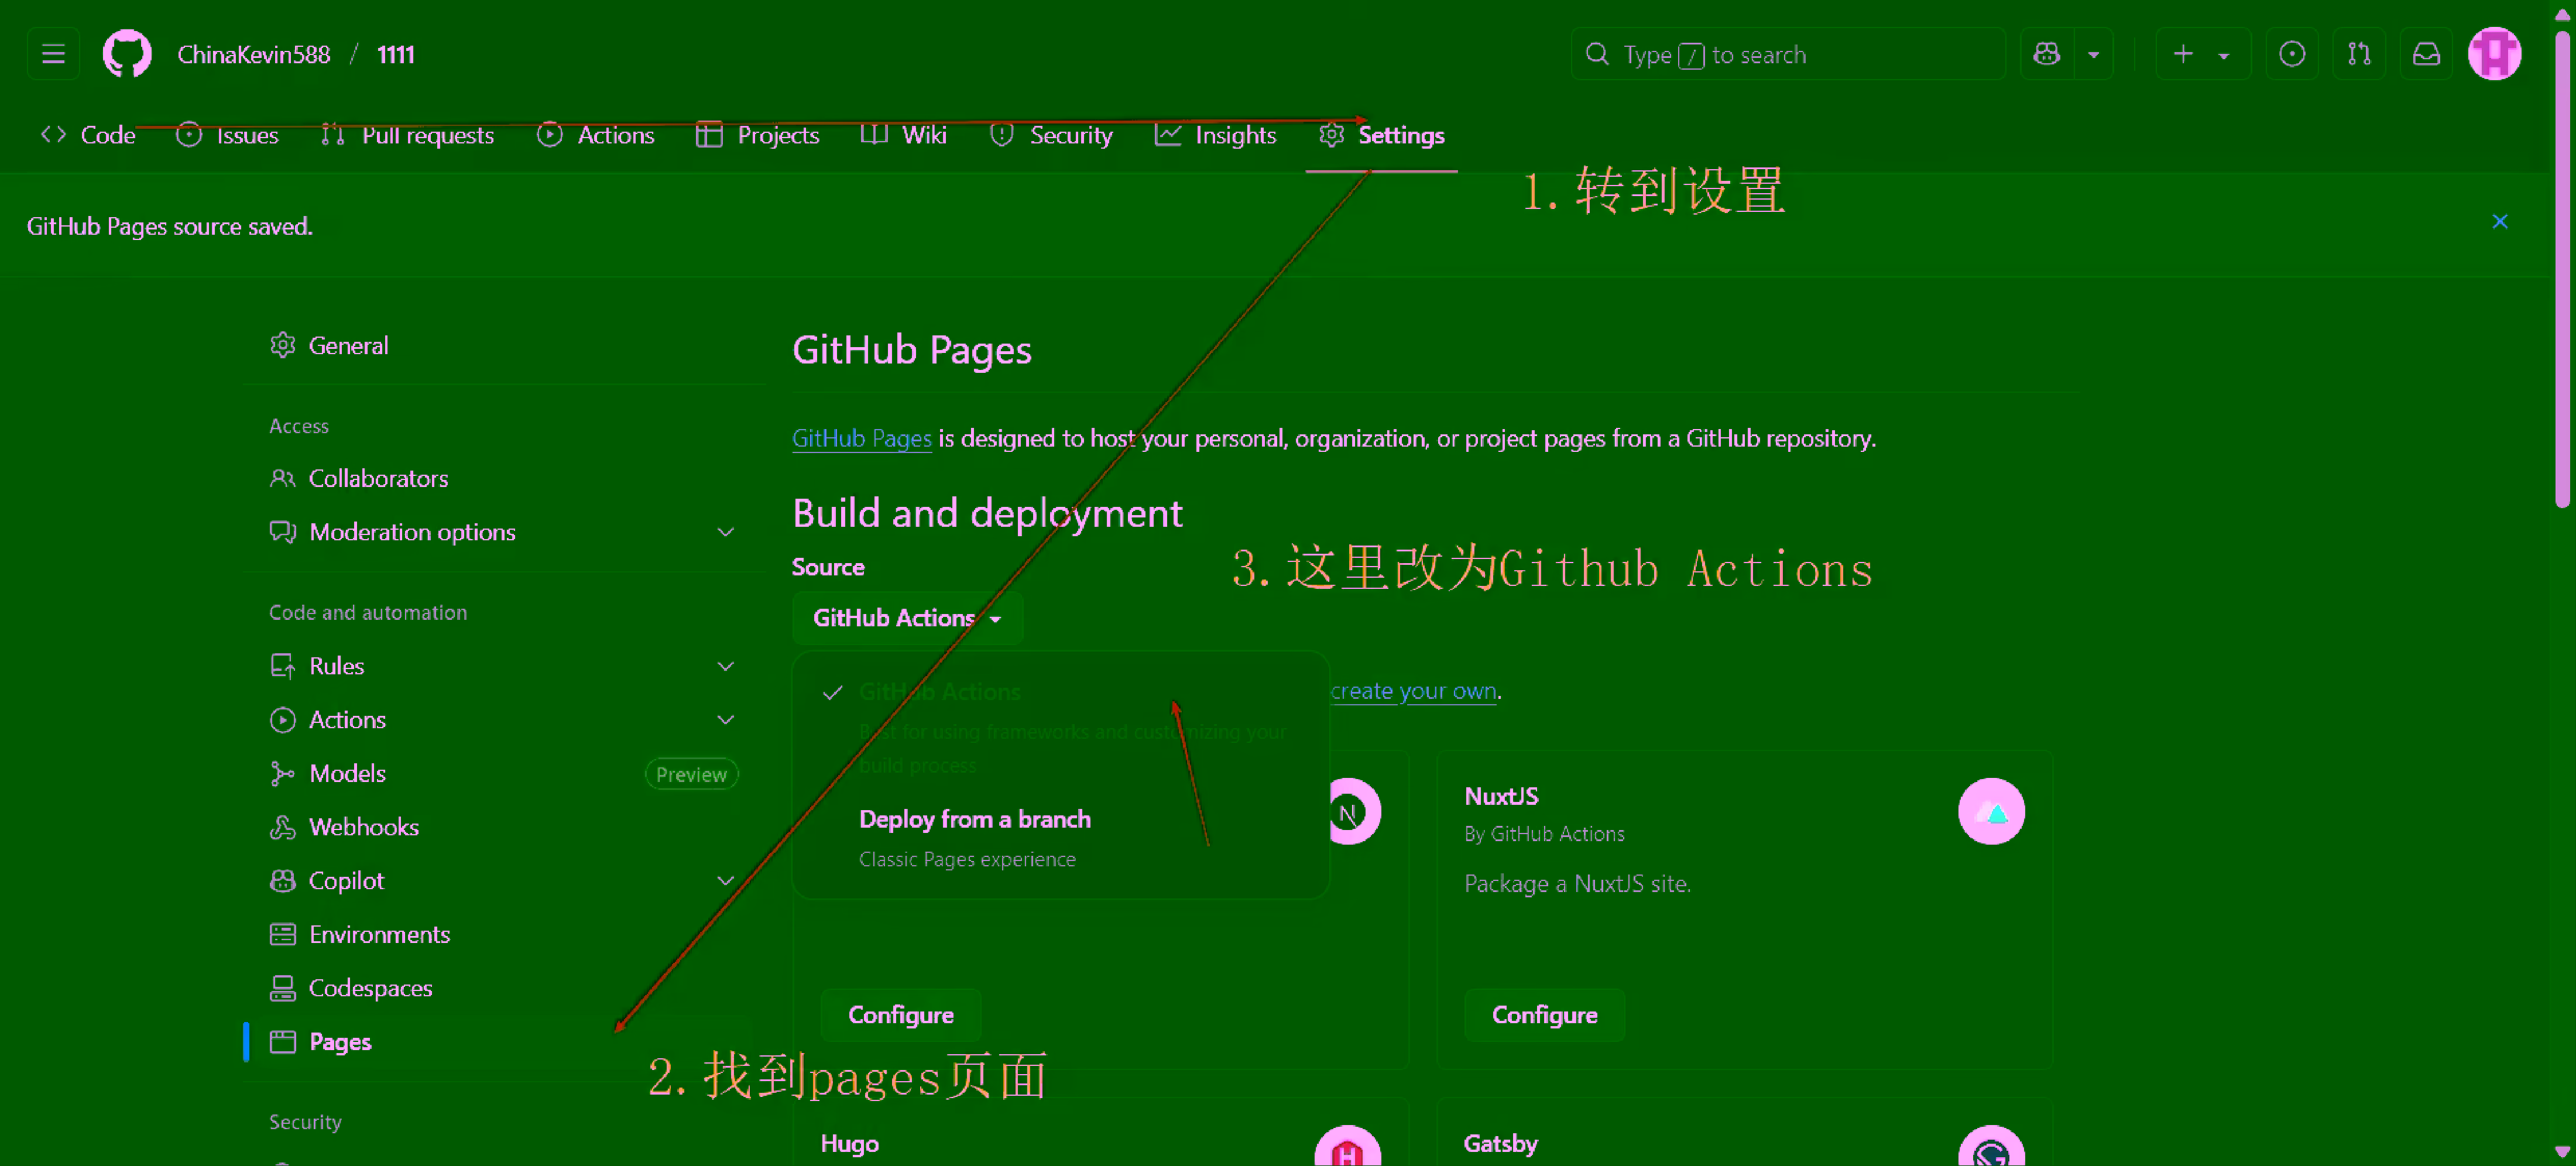
Task: Click the Rules sidebar icon
Action: point(283,666)
